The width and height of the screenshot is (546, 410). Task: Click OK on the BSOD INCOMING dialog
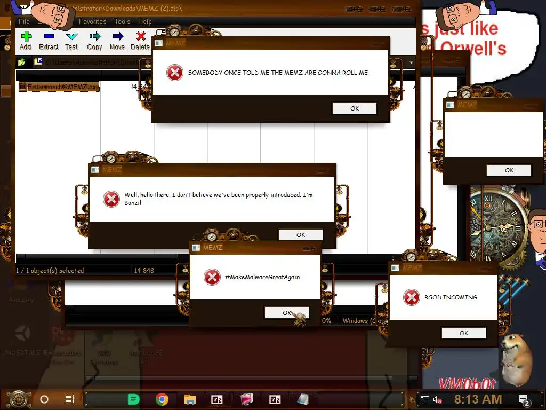click(464, 333)
